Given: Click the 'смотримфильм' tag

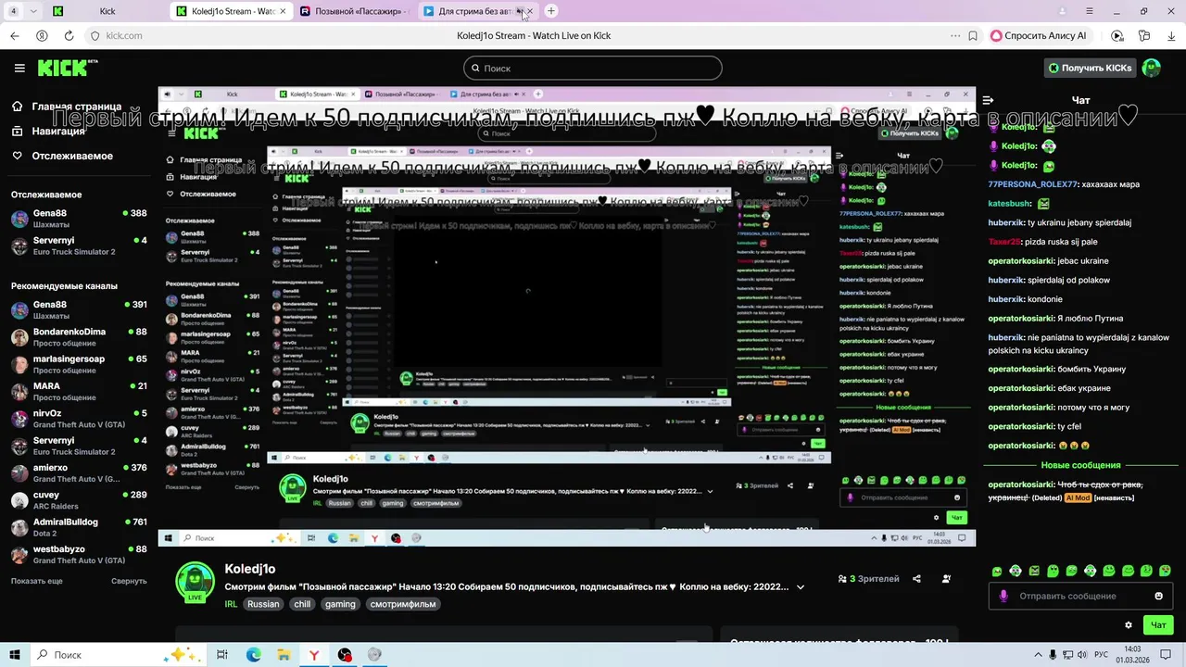Looking at the screenshot, I should (403, 604).
